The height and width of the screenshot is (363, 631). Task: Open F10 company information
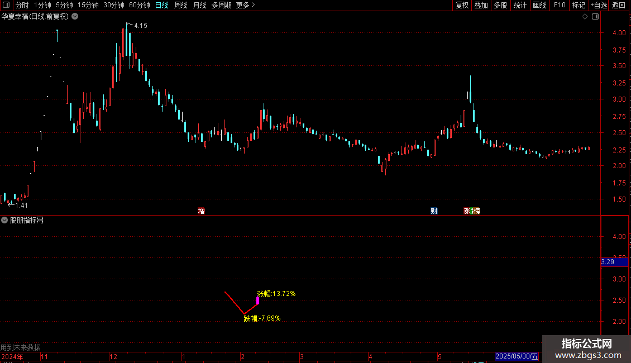pyautogui.click(x=560, y=5)
